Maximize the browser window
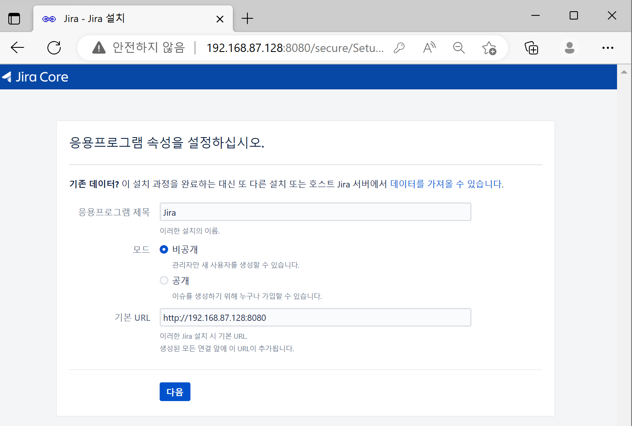This screenshot has height=426, width=632. [574, 16]
